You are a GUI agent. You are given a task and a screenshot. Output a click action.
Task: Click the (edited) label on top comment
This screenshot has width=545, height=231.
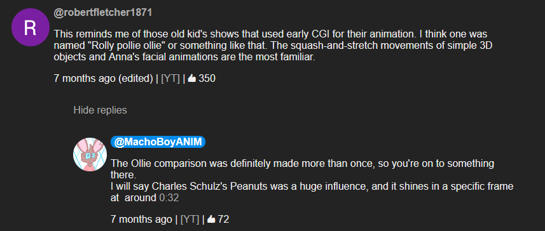point(135,79)
